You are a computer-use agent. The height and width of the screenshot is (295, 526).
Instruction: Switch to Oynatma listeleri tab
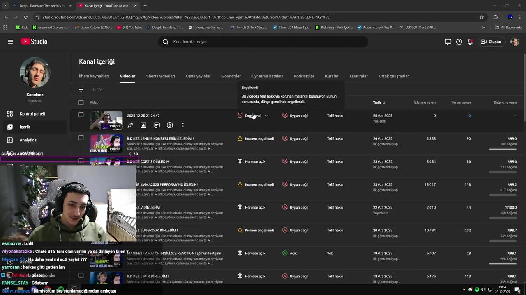click(267, 76)
